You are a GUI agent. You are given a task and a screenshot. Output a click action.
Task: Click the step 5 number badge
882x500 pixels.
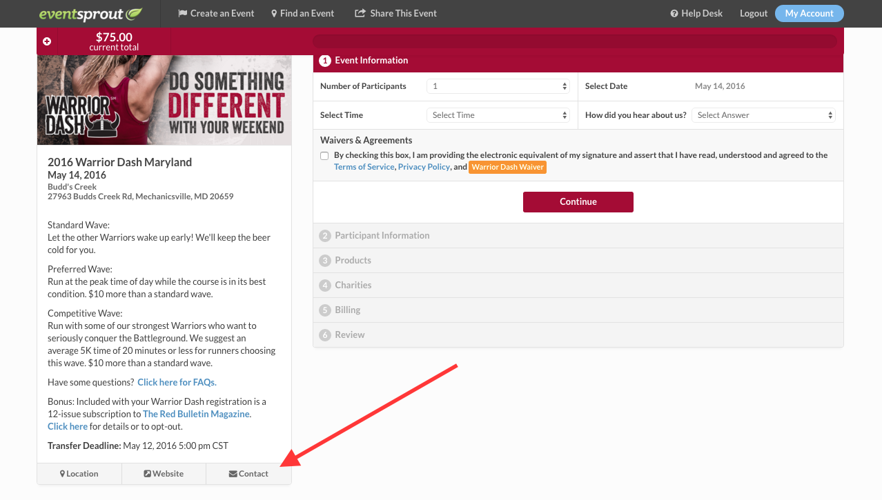pos(325,310)
